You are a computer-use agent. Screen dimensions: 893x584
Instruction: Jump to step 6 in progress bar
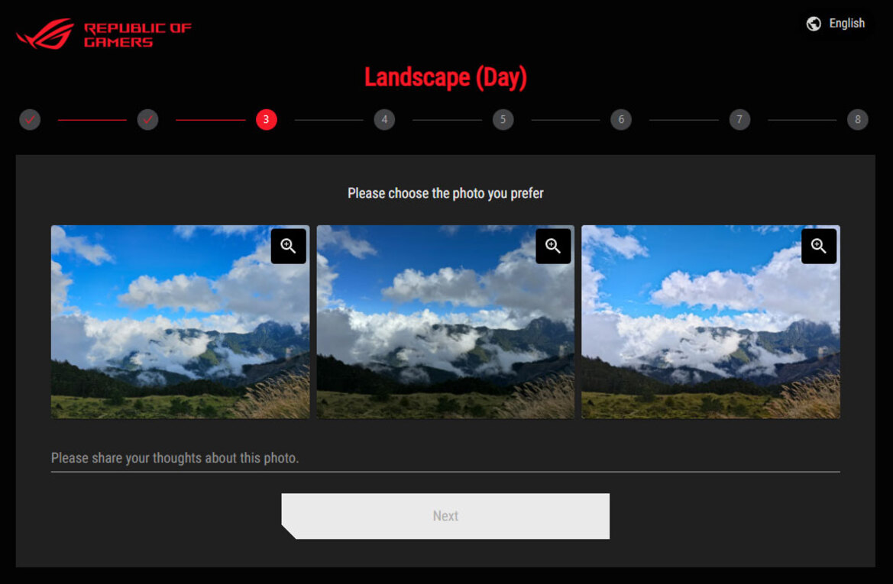(621, 120)
